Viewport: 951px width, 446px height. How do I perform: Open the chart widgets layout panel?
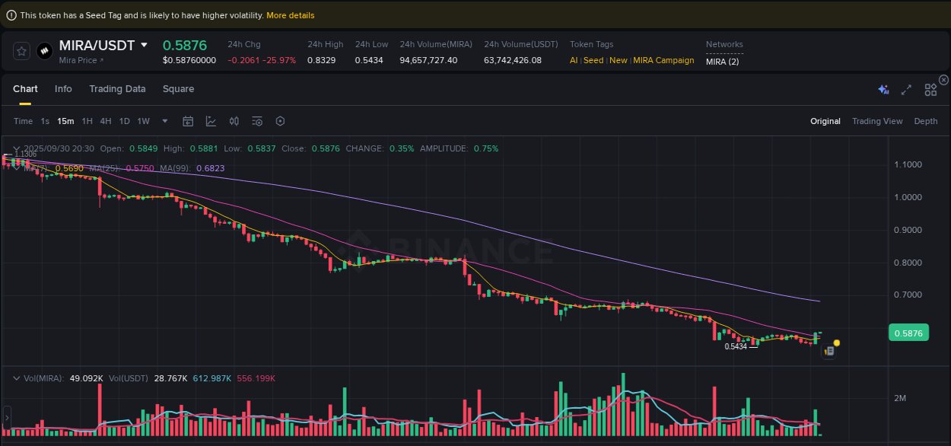coord(930,89)
